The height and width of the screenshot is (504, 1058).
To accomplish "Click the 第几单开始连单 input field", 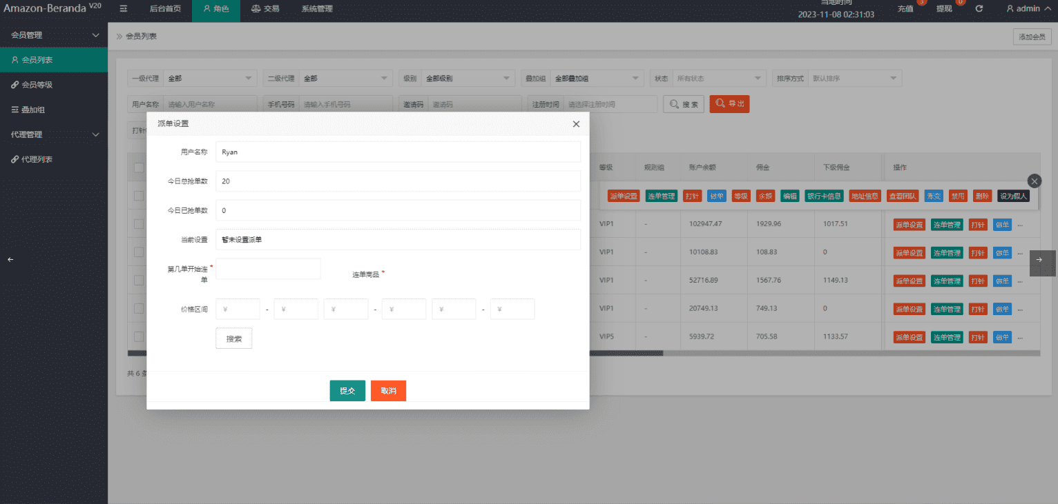I will click(x=269, y=269).
